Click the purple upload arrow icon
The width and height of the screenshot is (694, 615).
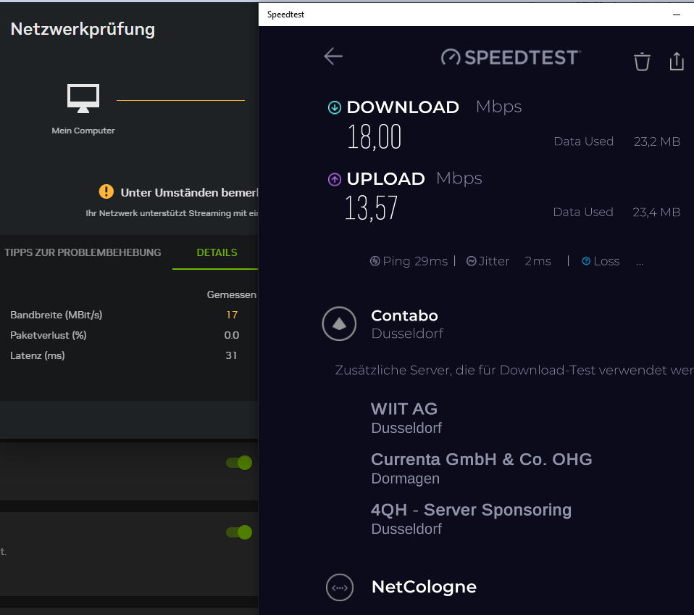pos(335,179)
